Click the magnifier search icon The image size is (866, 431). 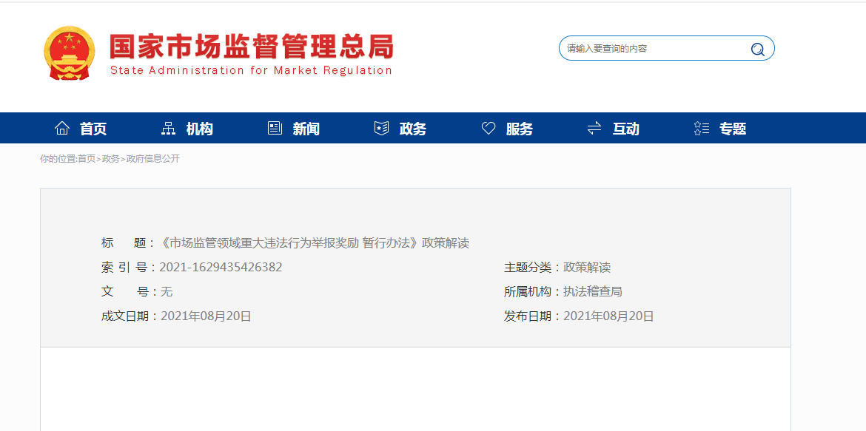coord(758,49)
